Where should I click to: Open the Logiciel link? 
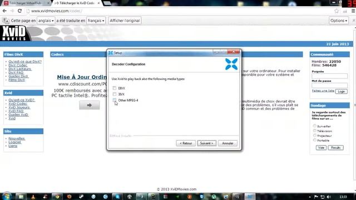click(15, 142)
